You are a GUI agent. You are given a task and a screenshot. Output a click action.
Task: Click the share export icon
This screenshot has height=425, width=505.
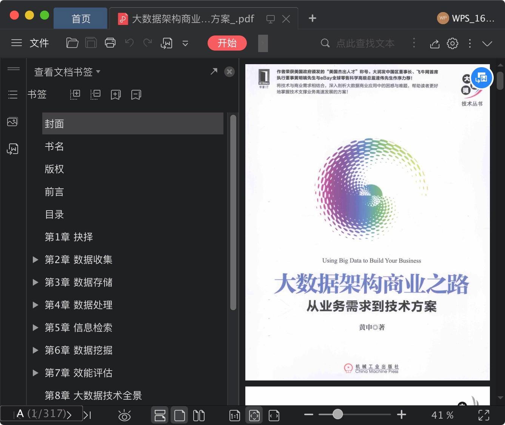click(435, 43)
